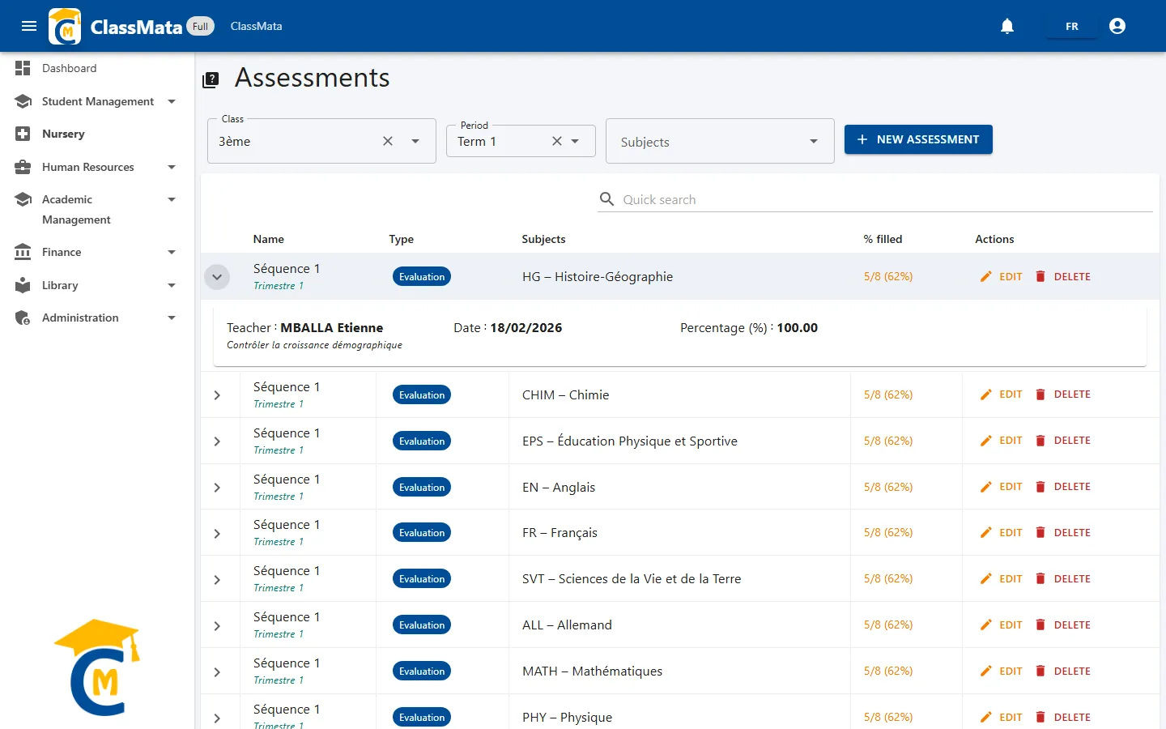The image size is (1166, 729).
Task: Edit the SVT assessment
Action: [1001, 578]
